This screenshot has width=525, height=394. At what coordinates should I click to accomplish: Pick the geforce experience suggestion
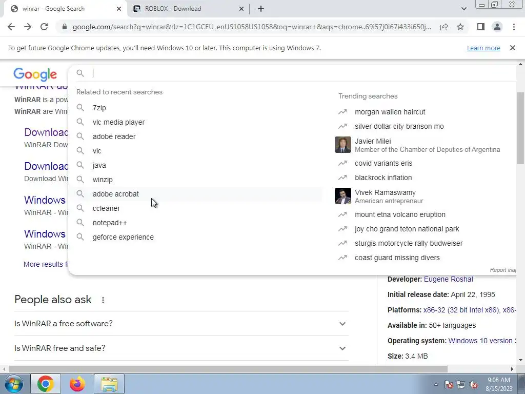(195, 237)
